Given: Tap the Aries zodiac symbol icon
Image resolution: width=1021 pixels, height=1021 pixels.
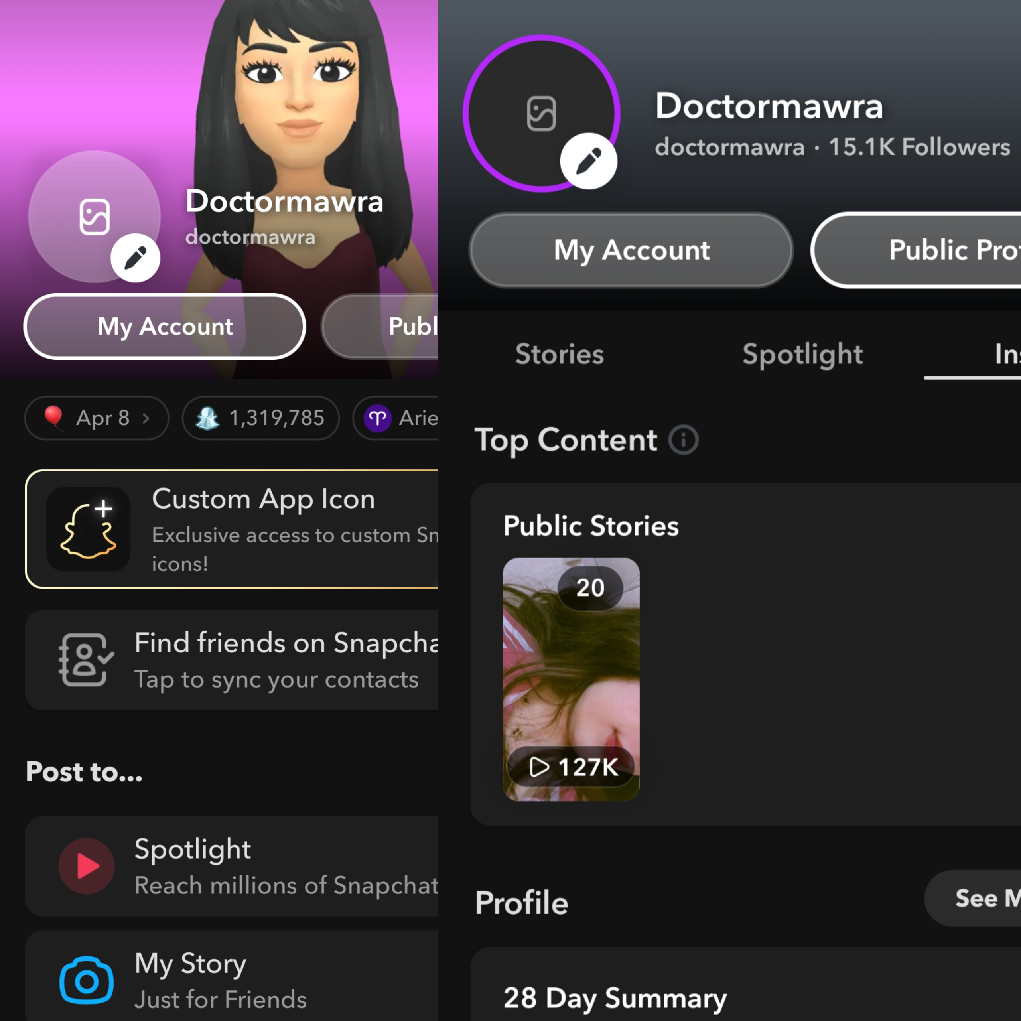Looking at the screenshot, I should click(377, 418).
